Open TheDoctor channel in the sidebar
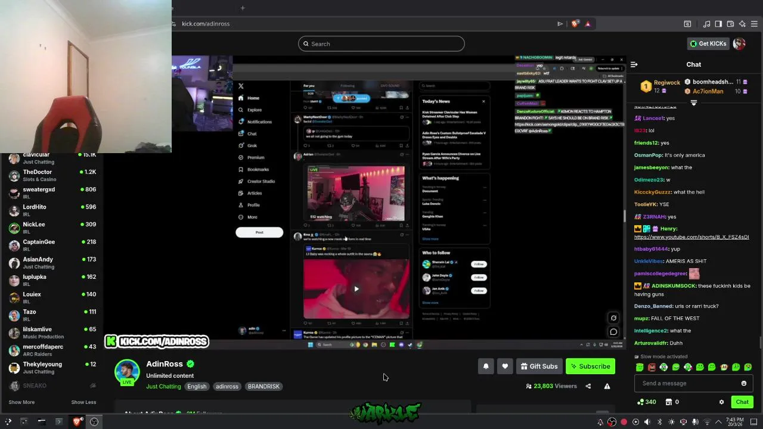 click(x=52, y=175)
